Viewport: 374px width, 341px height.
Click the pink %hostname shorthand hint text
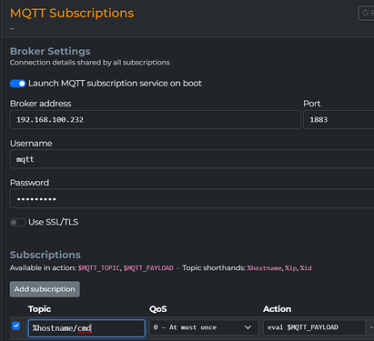(264, 268)
